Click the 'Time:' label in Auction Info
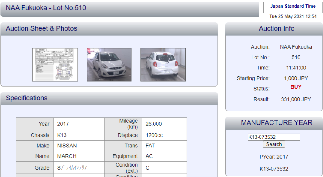 click(263, 68)
